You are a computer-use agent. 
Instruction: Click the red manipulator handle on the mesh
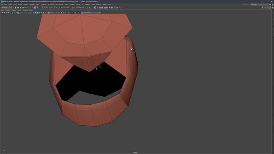(100, 67)
